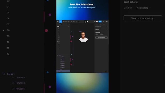Select the Rectangle shape tool in center toolbar
Image resolution: width=165 pixels, height=93 pixels.
click(x=66, y=21)
